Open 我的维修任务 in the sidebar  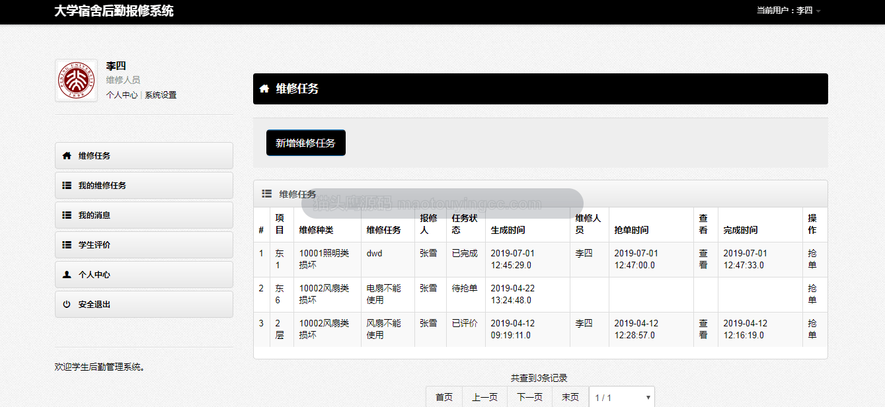[144, 186]
